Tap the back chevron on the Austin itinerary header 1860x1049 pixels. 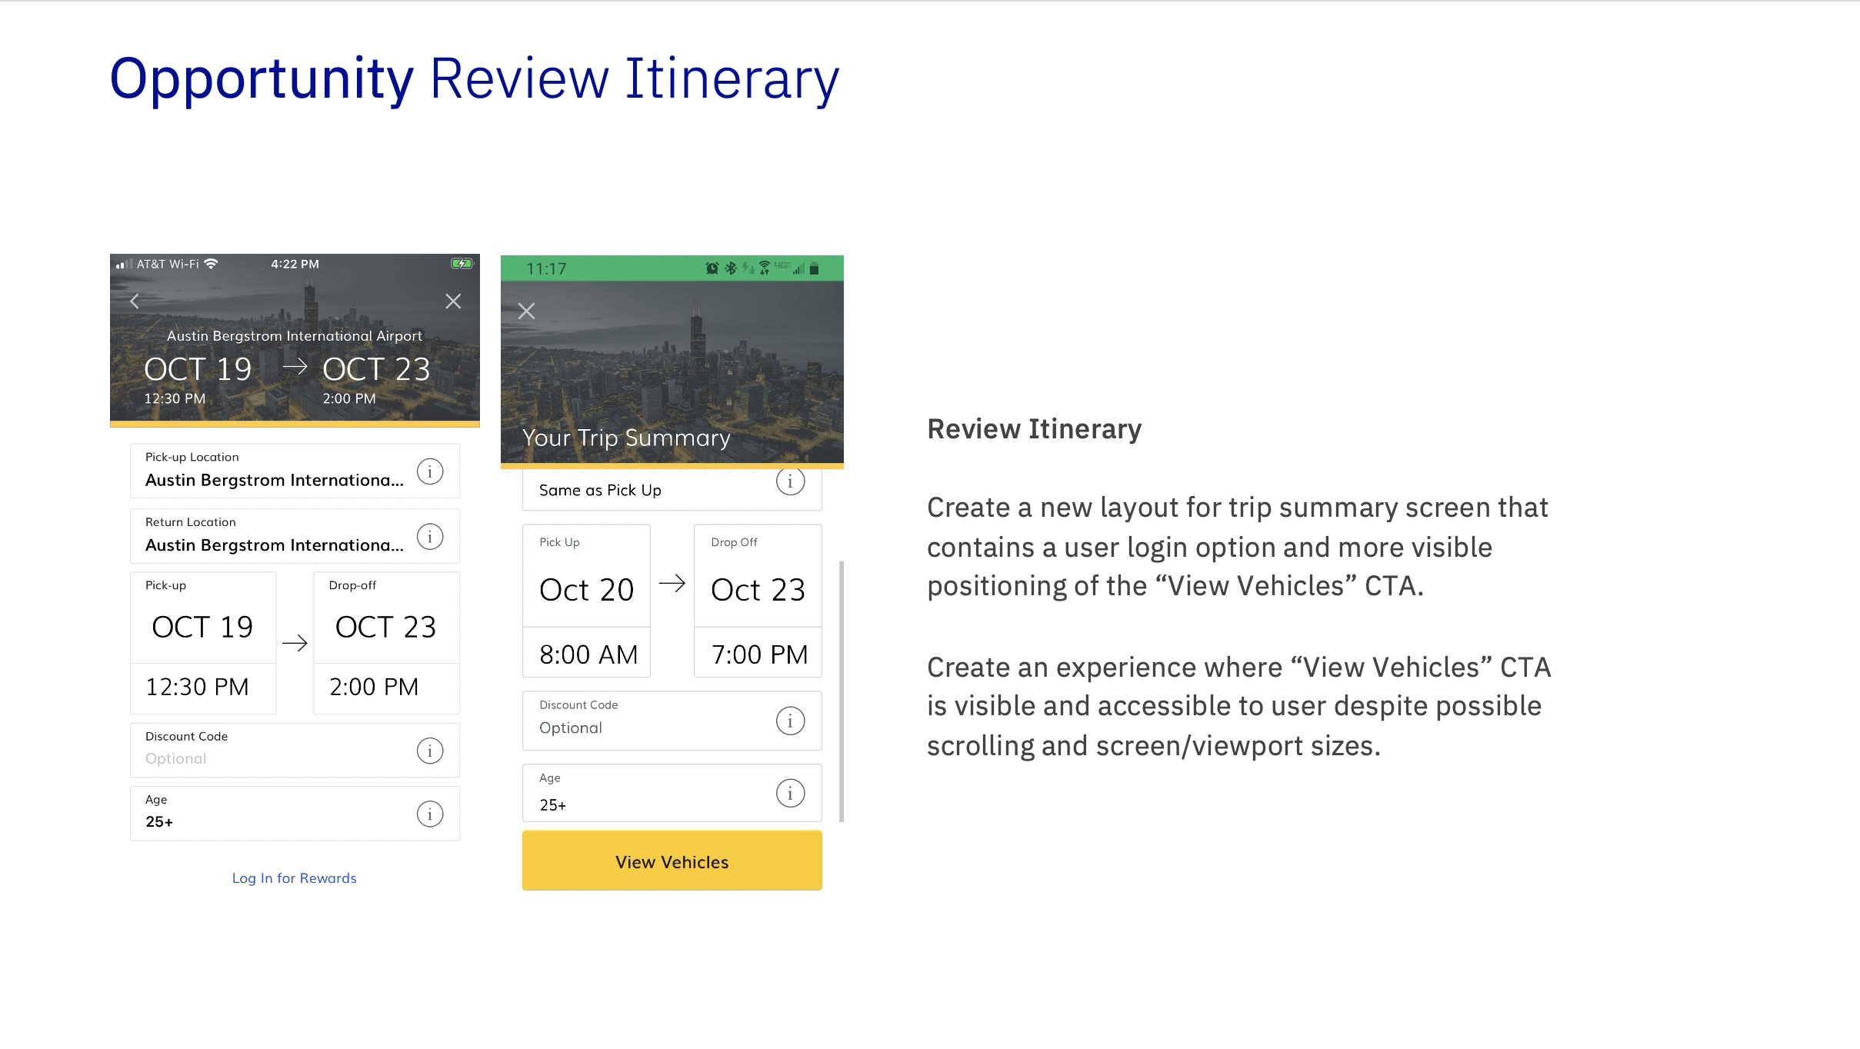[x=135, y=301]
